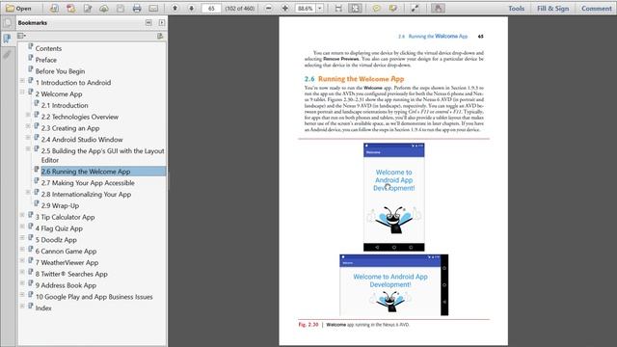
Task: Open the Fill & Sign pane
Action: pos(552,9)
